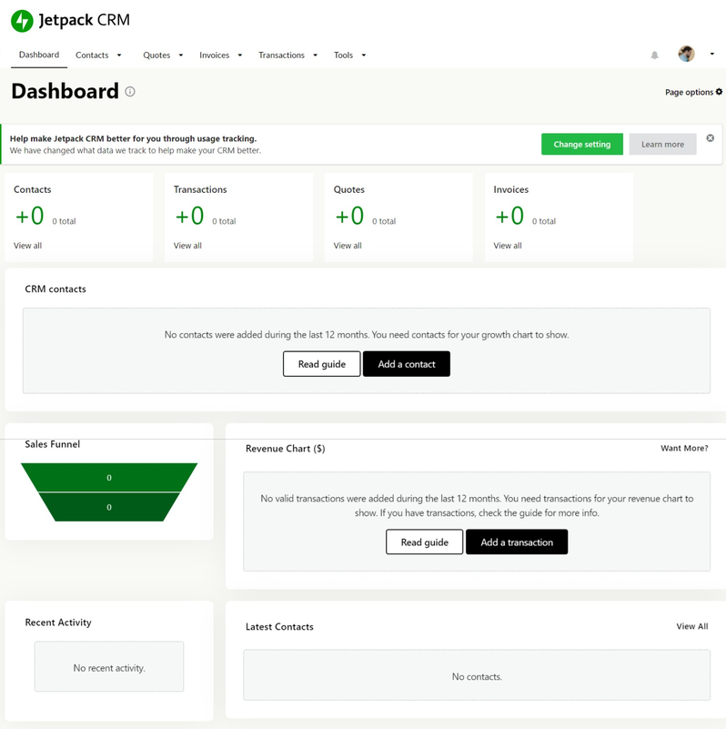The width and height of the screenshot is (726, 729).
Task: Click Read guide in CRM contacts
Action: click(x=322, y=364)
